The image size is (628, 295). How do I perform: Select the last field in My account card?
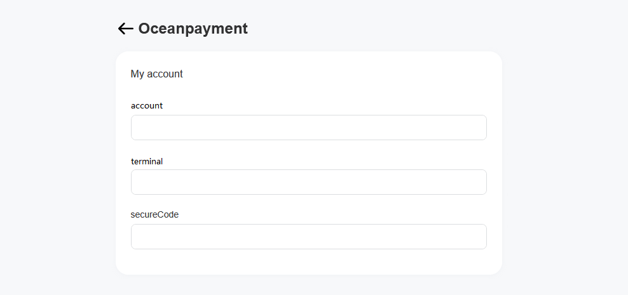tap(308, 237)
